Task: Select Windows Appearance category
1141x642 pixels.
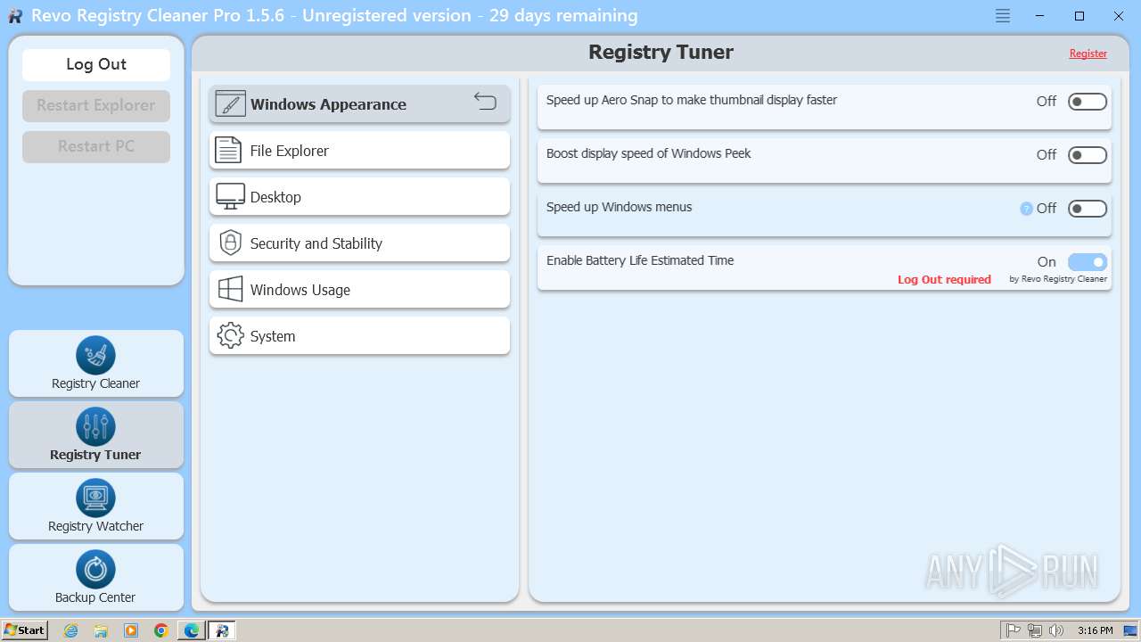Action: [359, 104]
